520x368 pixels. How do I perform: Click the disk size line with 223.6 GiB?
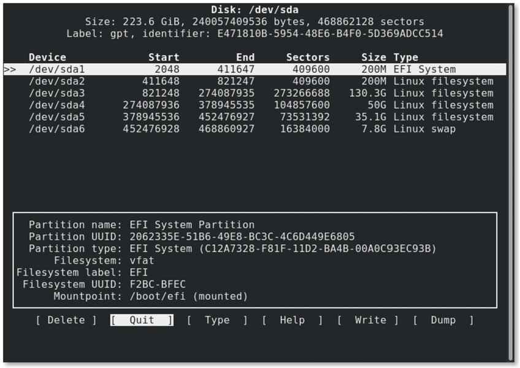[x=254, y=21]
